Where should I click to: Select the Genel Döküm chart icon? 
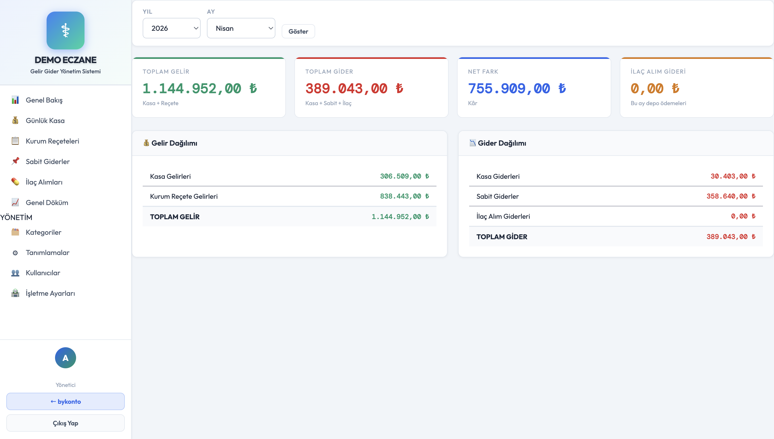click(15, 202)
